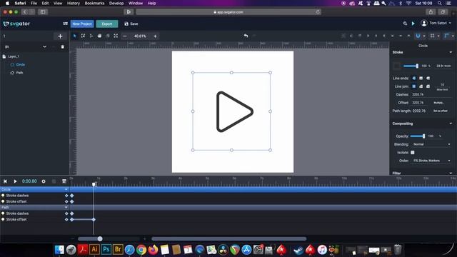Image resolution: width=457 pixels, height=257 pixels.
Task: Open the Bookmarks menu
Action: [x=94, y=3]
